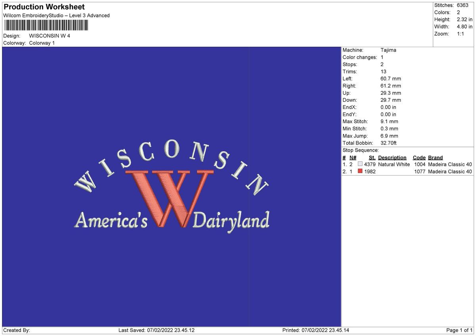Click the EndY value 0.00 in
This screenshot has width=476, height=336.
(x=388, y=114)
